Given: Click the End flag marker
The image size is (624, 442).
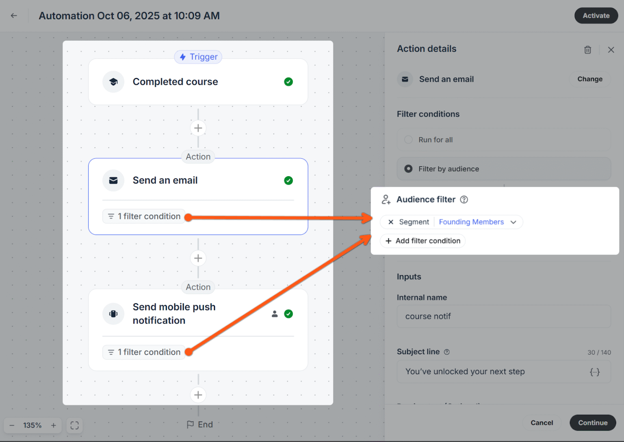Looking at the screenshot, I should pos(199,425).
